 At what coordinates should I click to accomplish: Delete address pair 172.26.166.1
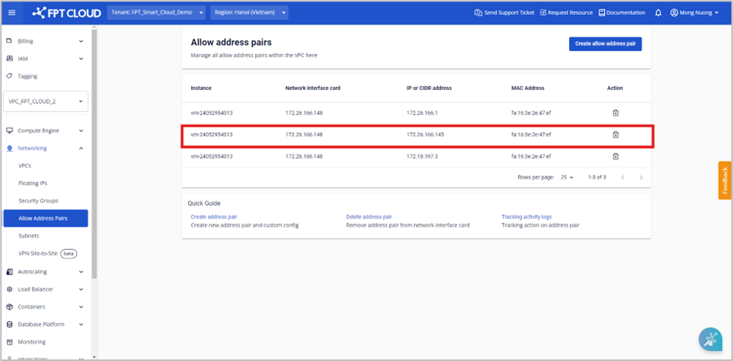point(615,113)
